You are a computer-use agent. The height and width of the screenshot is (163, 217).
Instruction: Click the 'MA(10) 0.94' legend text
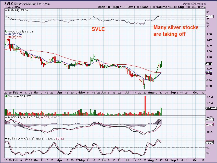pos(15,34)
